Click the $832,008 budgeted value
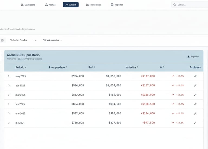208x149 pixels. coord(78,95)
